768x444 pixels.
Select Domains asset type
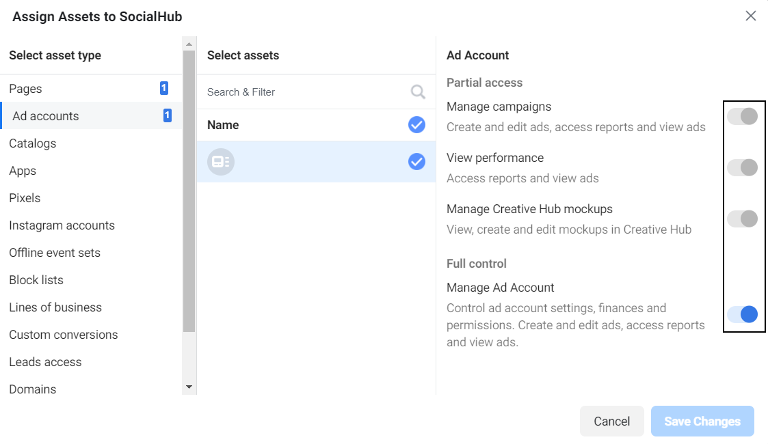(91, 389)
